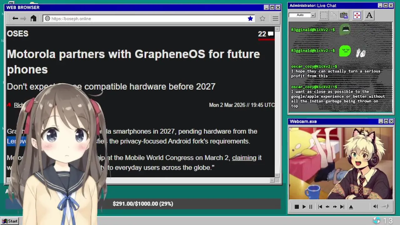
Task: Open the Auto dropdown in Live Chat
Action: (313, 15)
